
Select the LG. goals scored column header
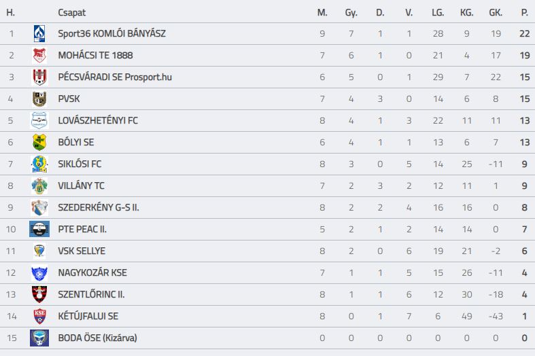pos(438,13)
